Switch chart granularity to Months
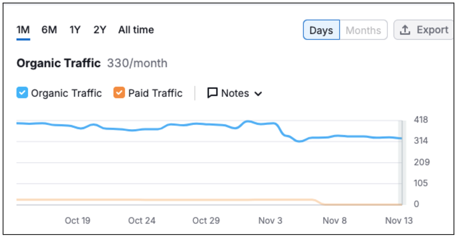 click(x=364, y=30)
